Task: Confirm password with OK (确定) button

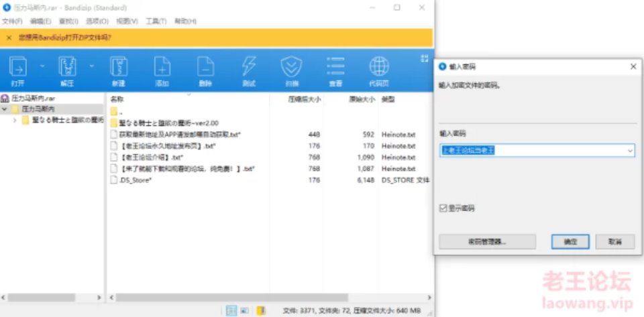Action: tap(570, 241)
